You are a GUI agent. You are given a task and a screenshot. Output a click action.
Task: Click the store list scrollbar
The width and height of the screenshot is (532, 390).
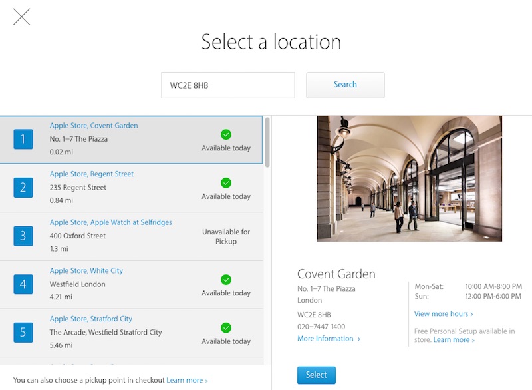point(267,142)
